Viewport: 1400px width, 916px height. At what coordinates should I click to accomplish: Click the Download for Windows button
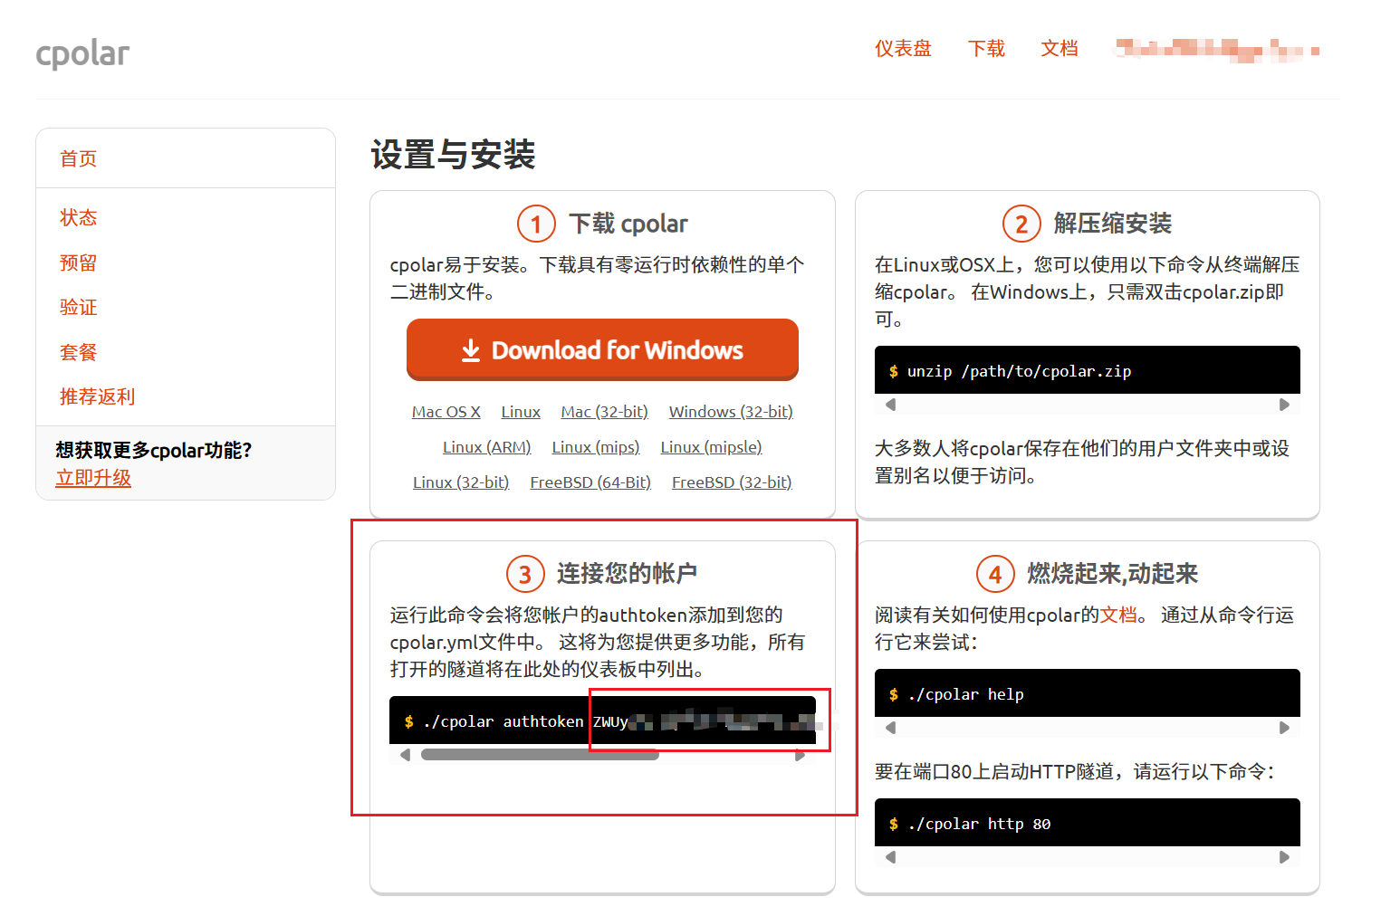(x=602, y=349)
